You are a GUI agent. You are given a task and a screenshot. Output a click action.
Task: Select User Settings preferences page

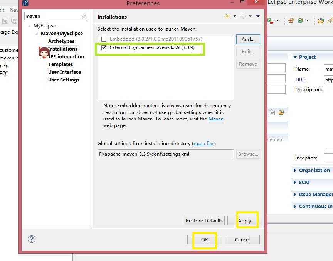point(64,80)
